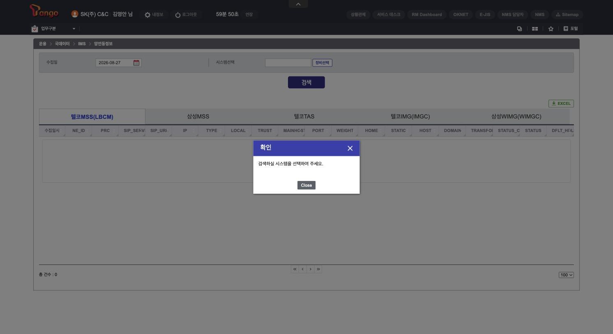Image resolution: width=613 pixels, height=334 pixels.
Task: Sort by PORT column header
Action: pyautogui.click(x=318, y=131)
